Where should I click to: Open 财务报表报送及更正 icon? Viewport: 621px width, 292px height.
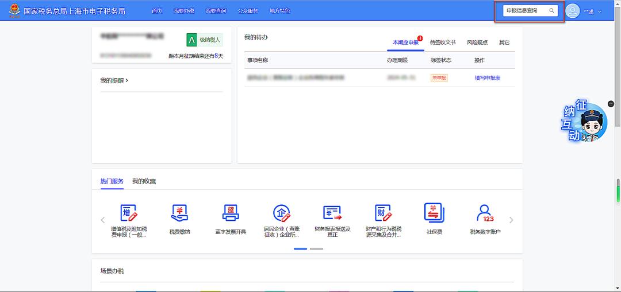pos(332,213)
